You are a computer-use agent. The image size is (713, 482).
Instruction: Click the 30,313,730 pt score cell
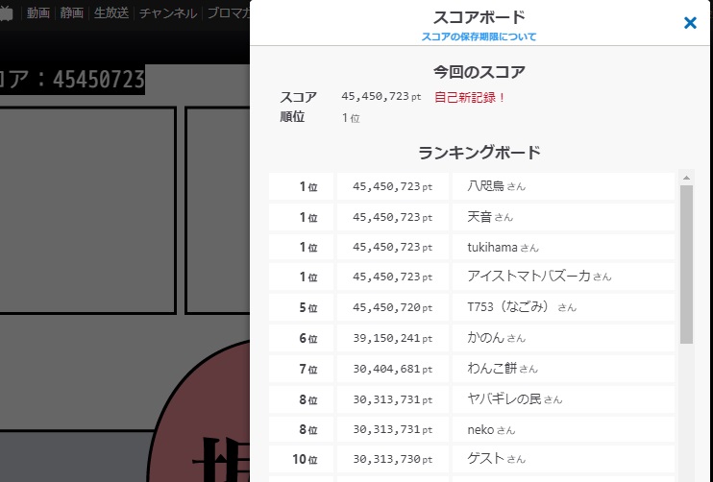393,459
